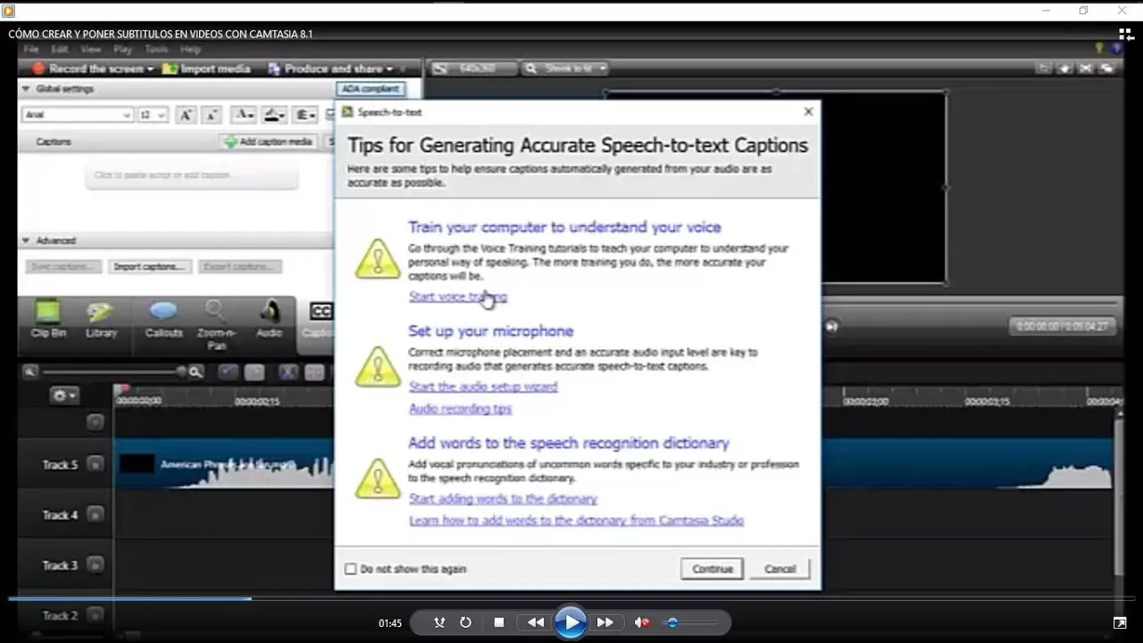Click the video seek progress bar
Screen dimensions: 1143x643
(x=571, y=598)
